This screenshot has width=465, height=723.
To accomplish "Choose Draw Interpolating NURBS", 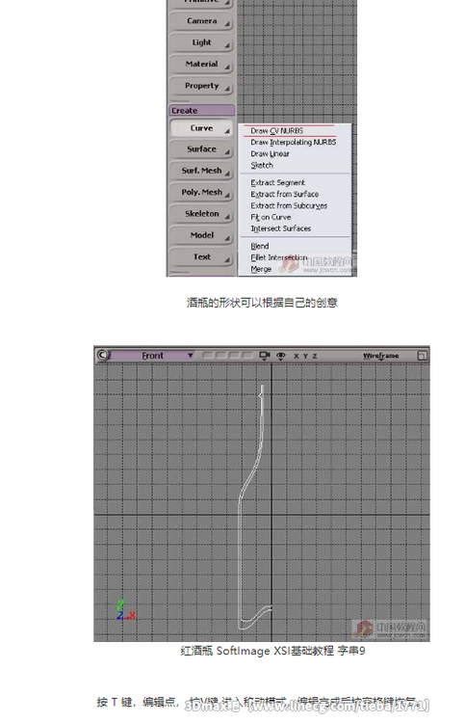I will click(295, 143).
